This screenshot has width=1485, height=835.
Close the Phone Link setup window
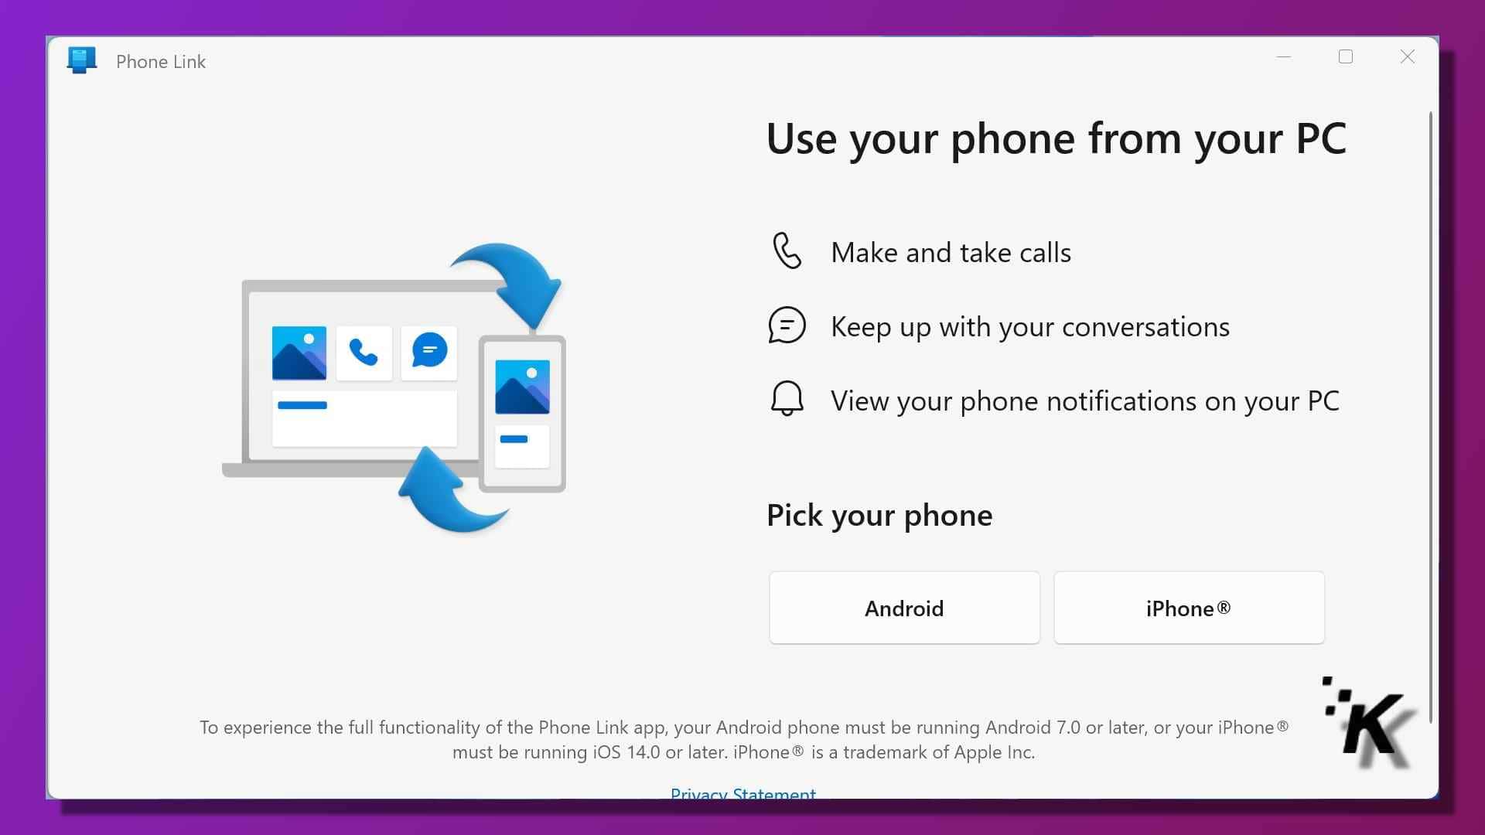(x=1408, y=56)
